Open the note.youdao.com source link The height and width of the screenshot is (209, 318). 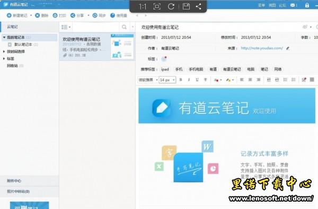tap(262, 48)
